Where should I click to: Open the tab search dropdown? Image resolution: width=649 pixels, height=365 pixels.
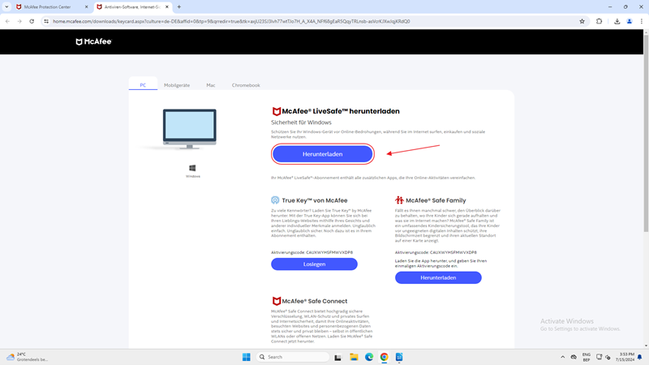pyautogui.click(x=6, y=6)
